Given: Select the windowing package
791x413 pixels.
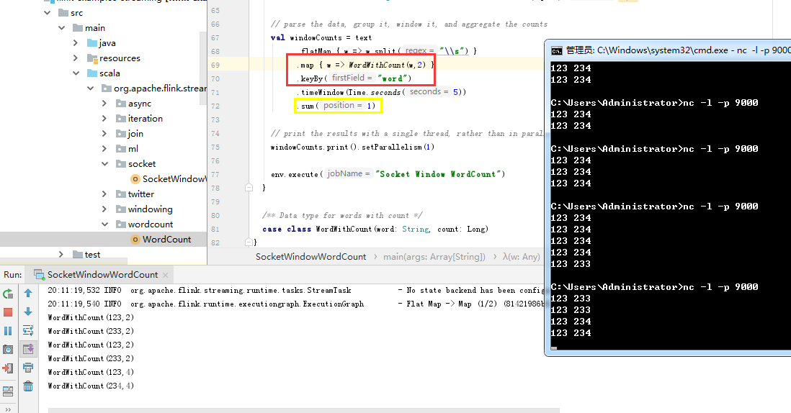Looking at the screenshot, I should point(151,209).
